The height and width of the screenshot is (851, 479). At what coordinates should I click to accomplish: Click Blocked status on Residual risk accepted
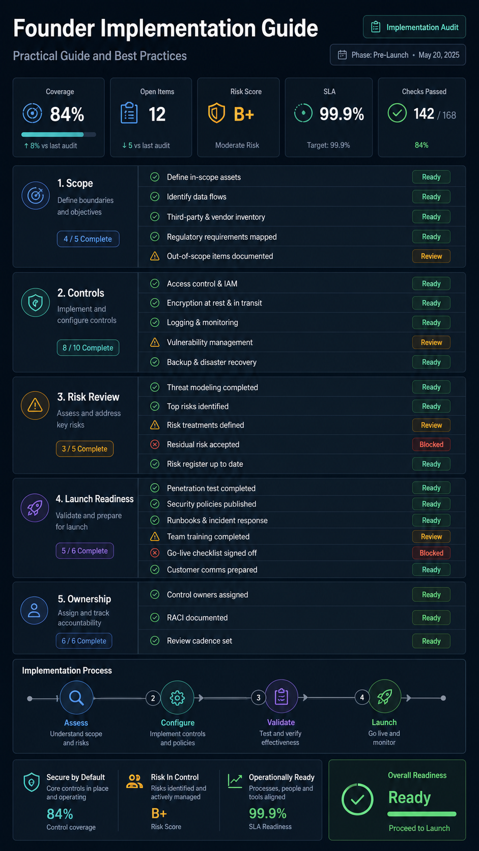click(431, 444)
